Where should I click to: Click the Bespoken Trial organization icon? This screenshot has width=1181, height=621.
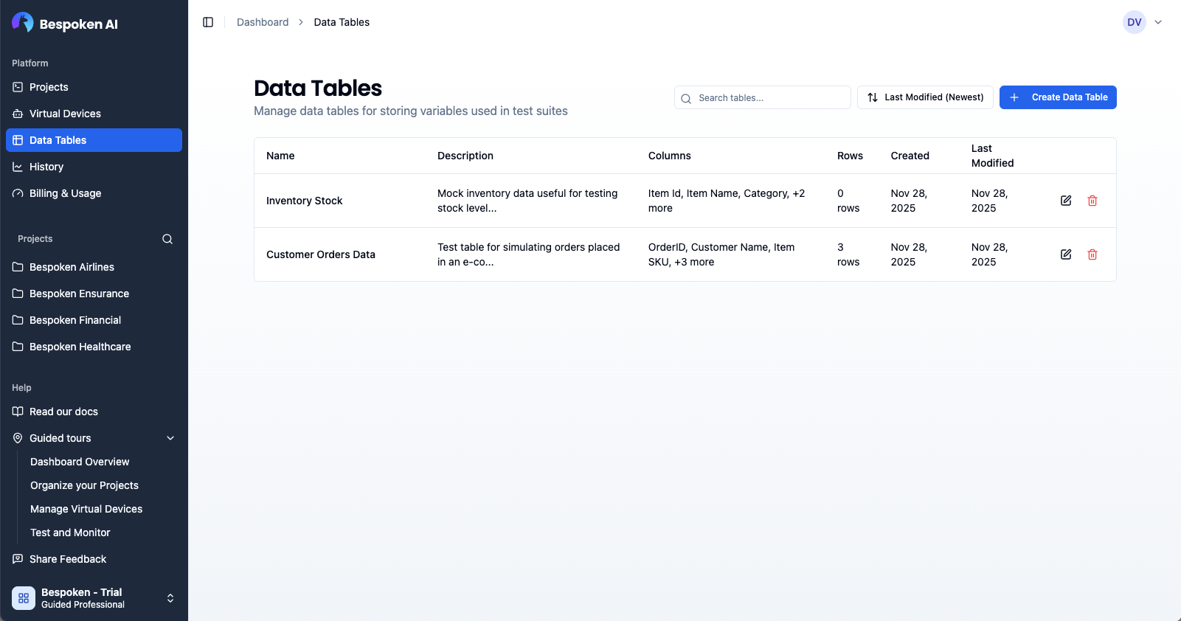pyautogui.click(x=24, y=598)
